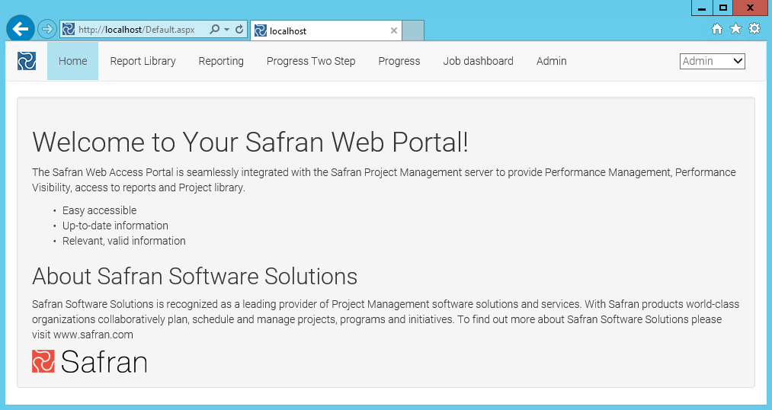The image size is (772, 410).
Task: Click the search magnifier in address bar
Action: [214, 30]
